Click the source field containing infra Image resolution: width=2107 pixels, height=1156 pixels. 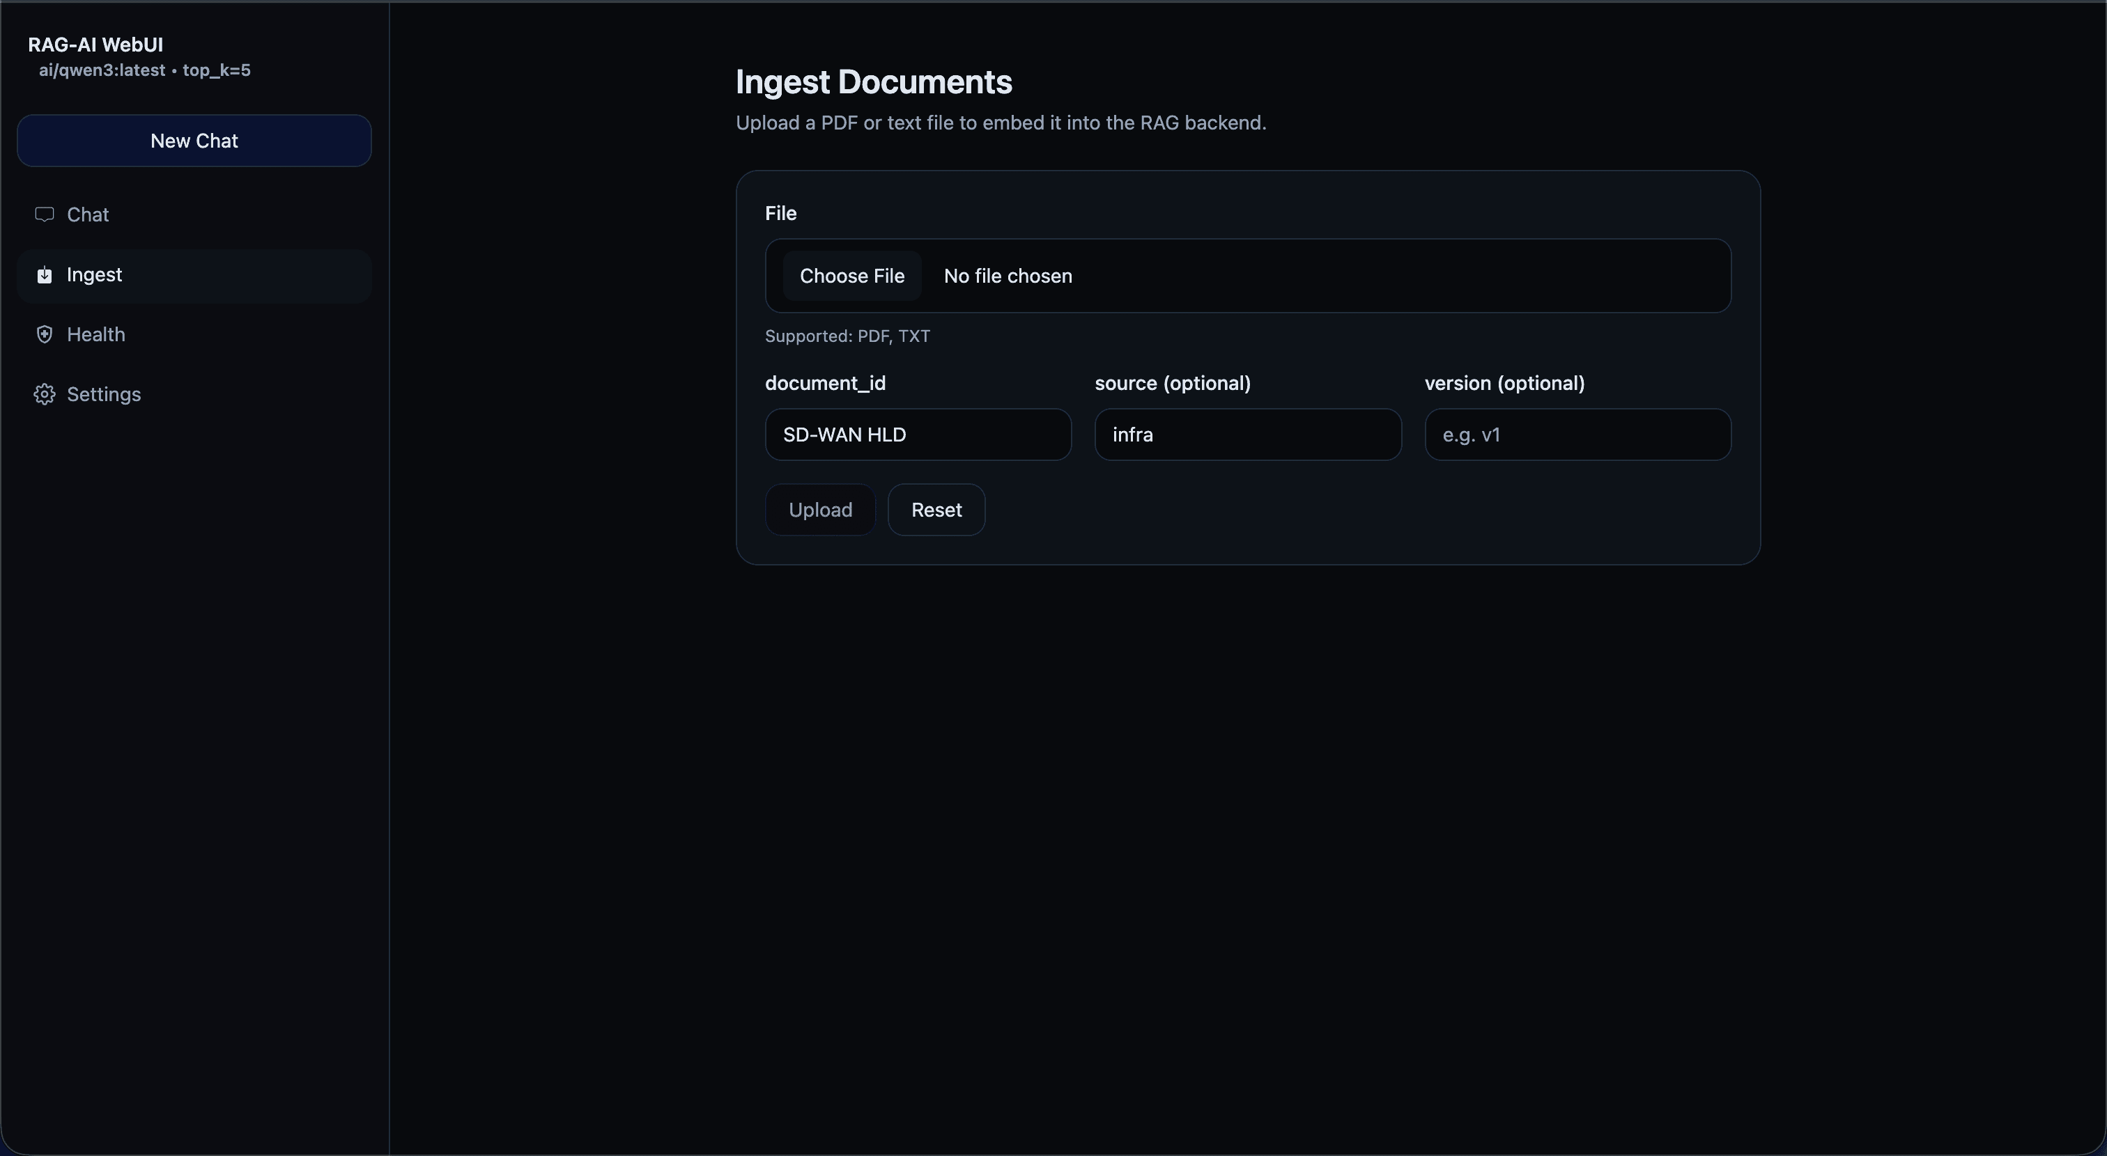tap(1247, 434)
